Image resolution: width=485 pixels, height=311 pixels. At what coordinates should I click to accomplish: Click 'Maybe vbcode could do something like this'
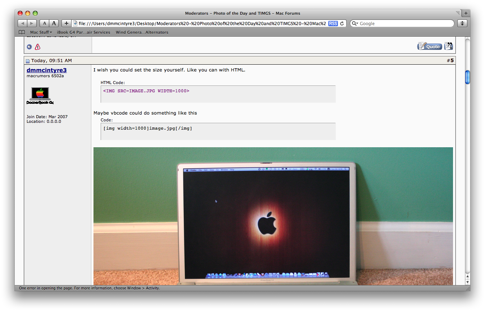(x=145, y=113)
